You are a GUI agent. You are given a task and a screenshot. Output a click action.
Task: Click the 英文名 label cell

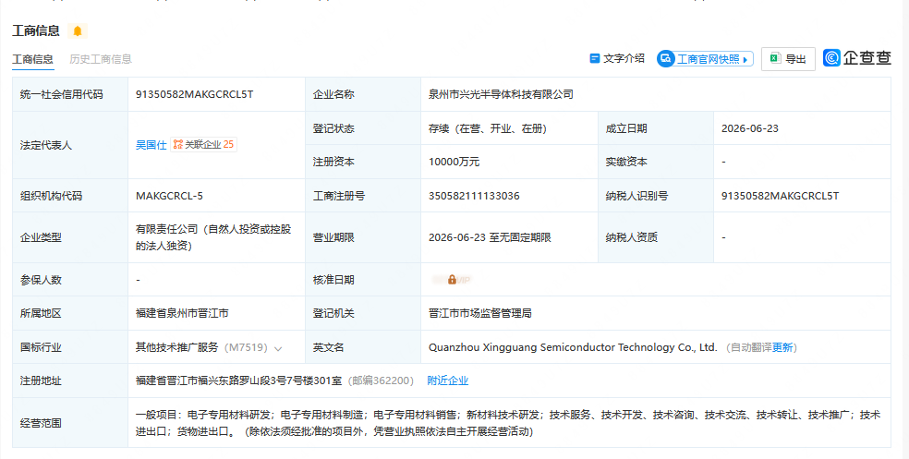363,348
